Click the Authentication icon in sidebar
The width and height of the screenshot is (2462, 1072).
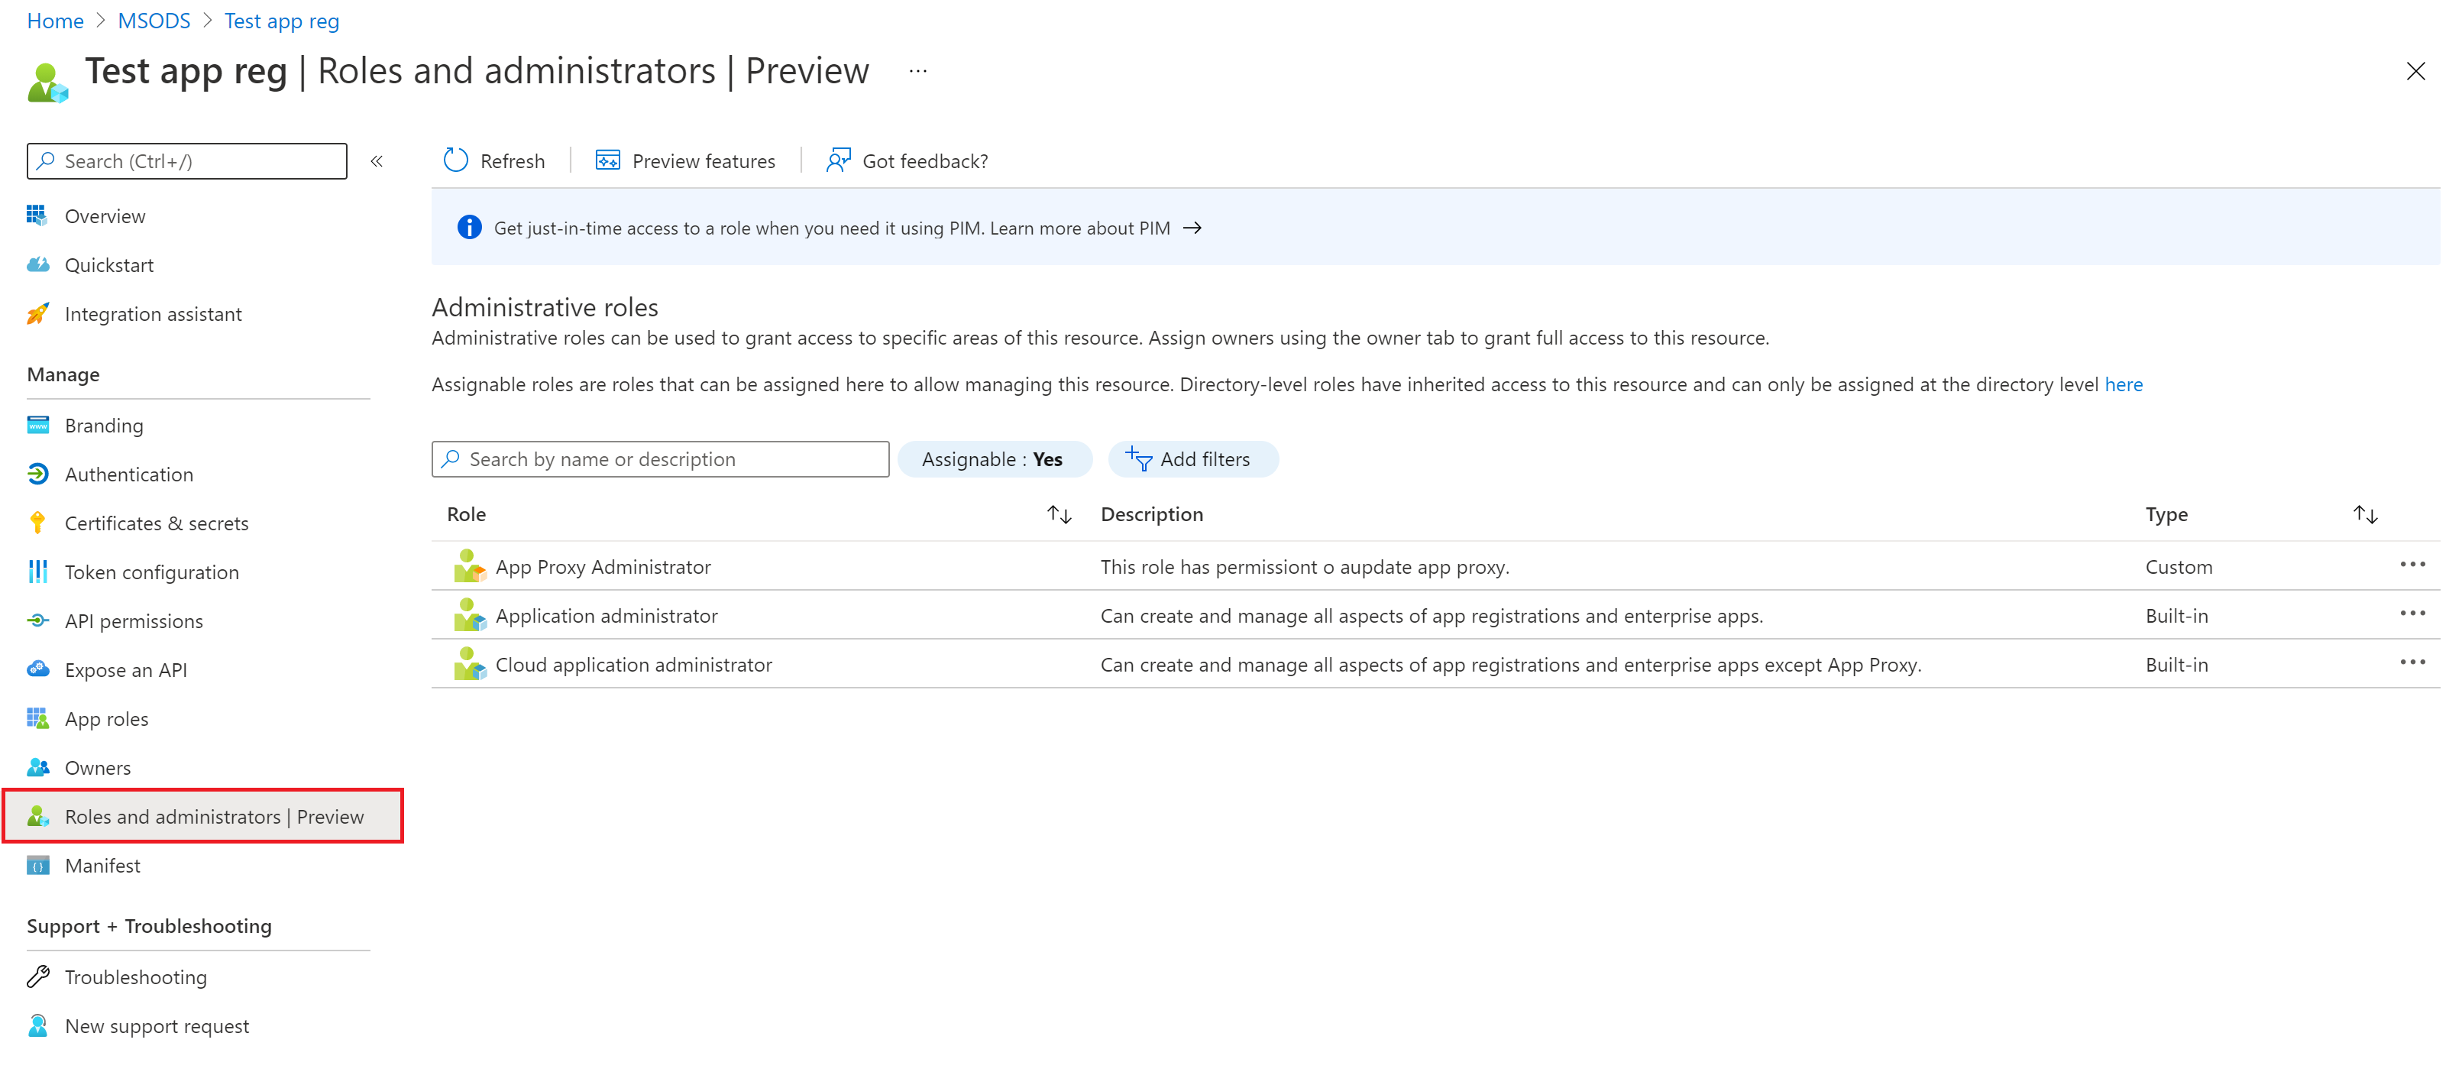pyautogui.click(x=37, y=472)
